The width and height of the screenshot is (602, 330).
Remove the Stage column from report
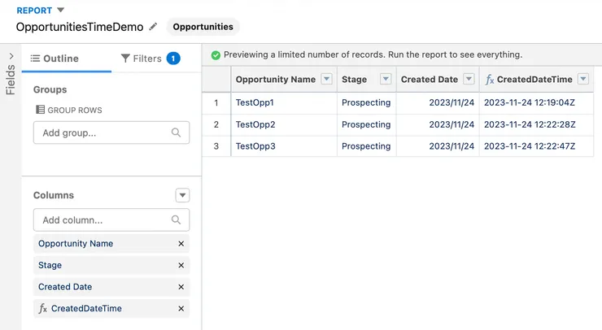tap(181, 265)
